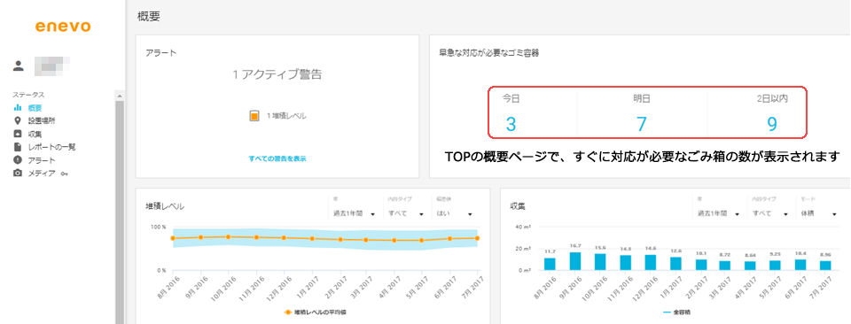851x324 pixels.
Task: Click the 8月 2016 bar labeled 11.7
Action: click(550, 264)
